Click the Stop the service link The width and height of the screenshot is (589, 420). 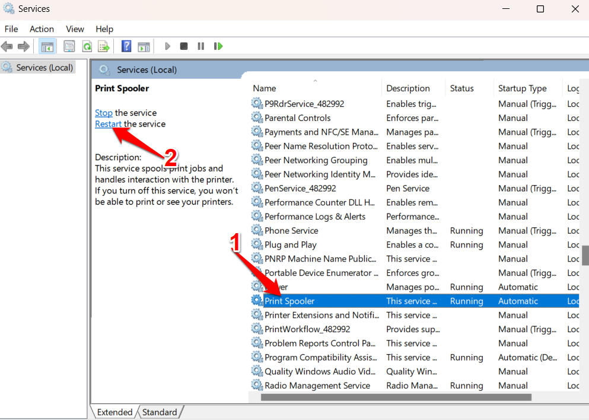coord(103,113)
